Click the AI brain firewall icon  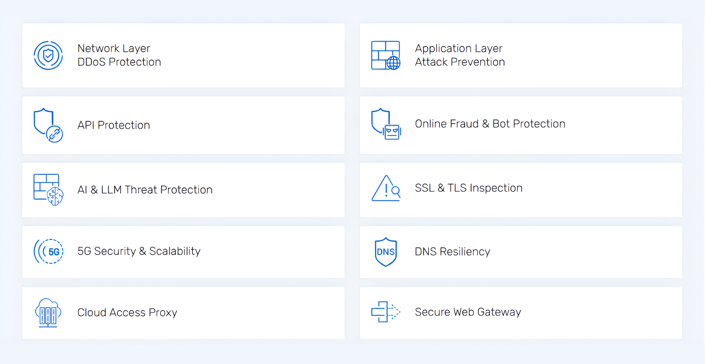[x=48, y=190]
